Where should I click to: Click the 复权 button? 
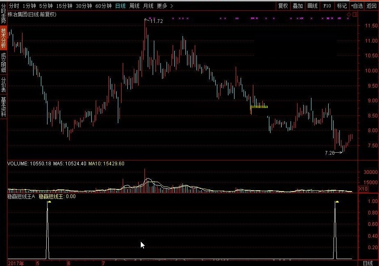point(283,6)
